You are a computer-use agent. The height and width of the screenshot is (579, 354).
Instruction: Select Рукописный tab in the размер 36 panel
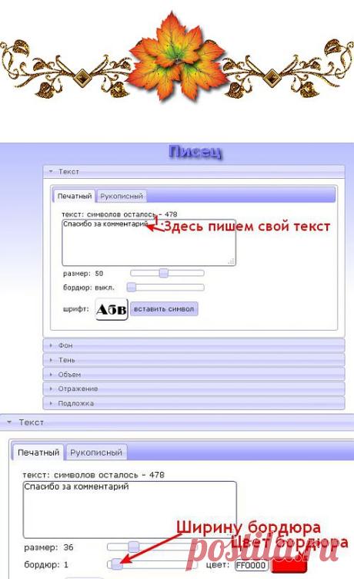coord(96,453)
